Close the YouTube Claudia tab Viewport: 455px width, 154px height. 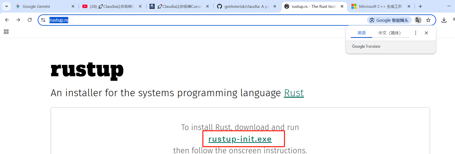tap(140, 6)
